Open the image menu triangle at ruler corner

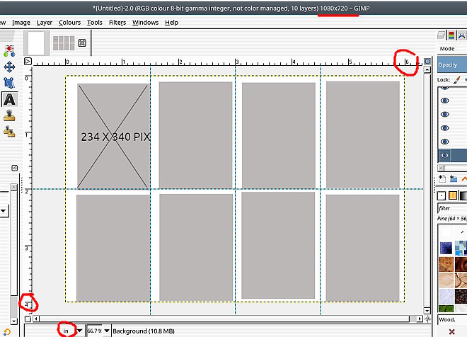[x=28, y=62]
